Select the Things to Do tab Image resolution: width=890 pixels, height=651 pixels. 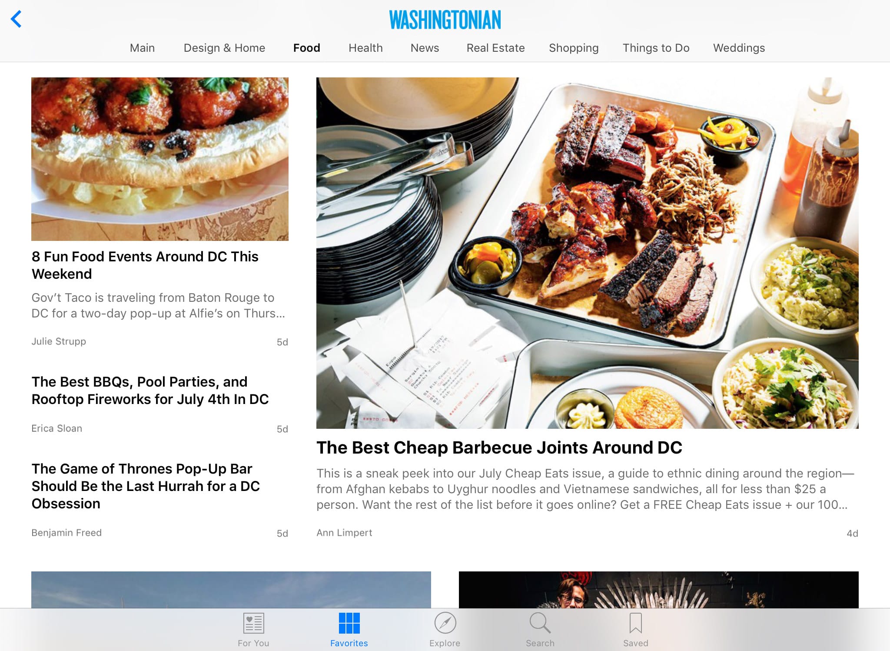[x=656, y=48]
